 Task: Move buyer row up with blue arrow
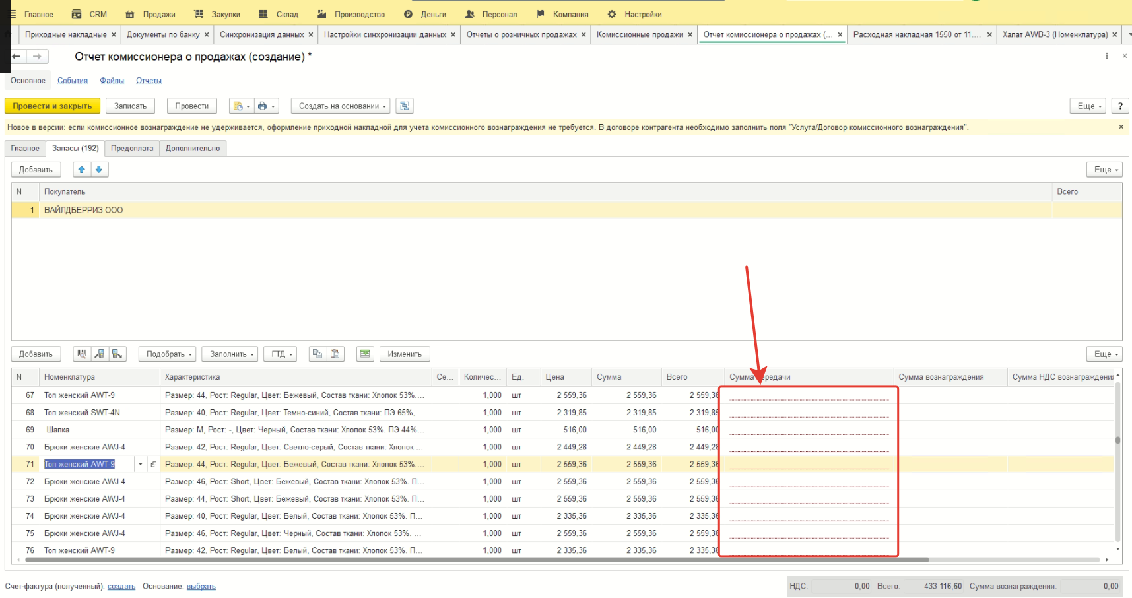click(82, 170)
